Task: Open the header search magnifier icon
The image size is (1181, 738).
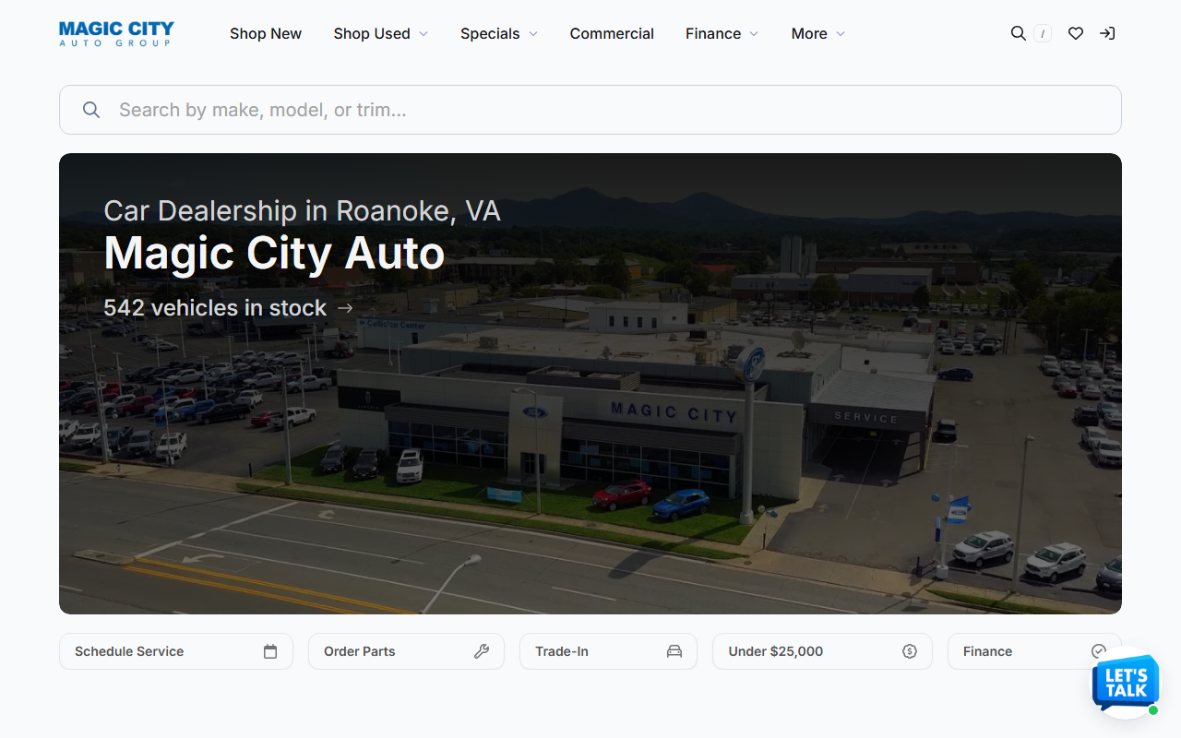Action: (1019, 33)
